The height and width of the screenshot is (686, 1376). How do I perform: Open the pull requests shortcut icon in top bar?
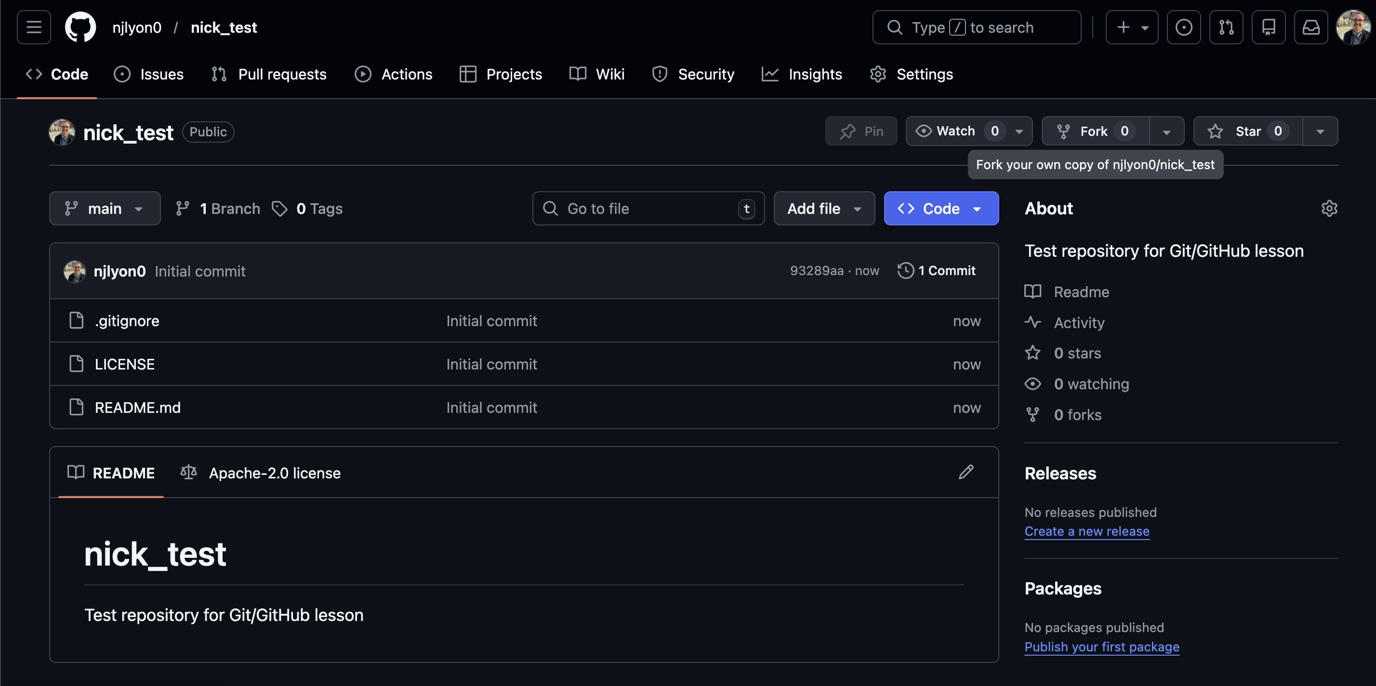tap(1226, 27)
